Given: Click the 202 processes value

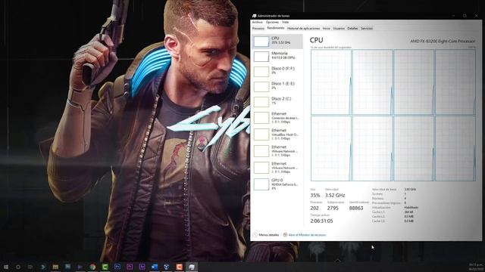Looking at the screenshot, I should [314, 209].
